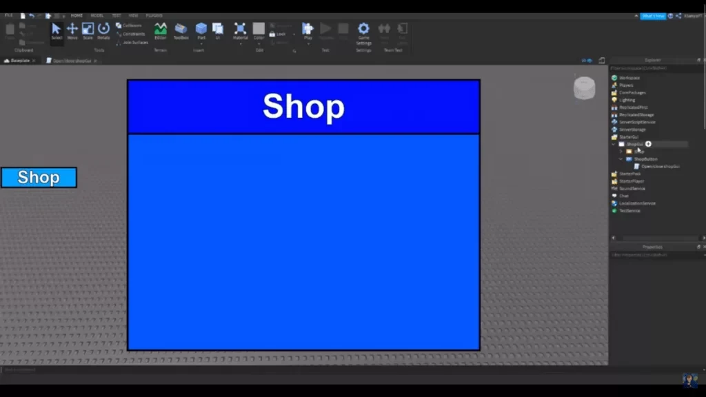Click the small Shop button on the left
The width and height of the screenshot is (706, 397).
coord(39,177)
